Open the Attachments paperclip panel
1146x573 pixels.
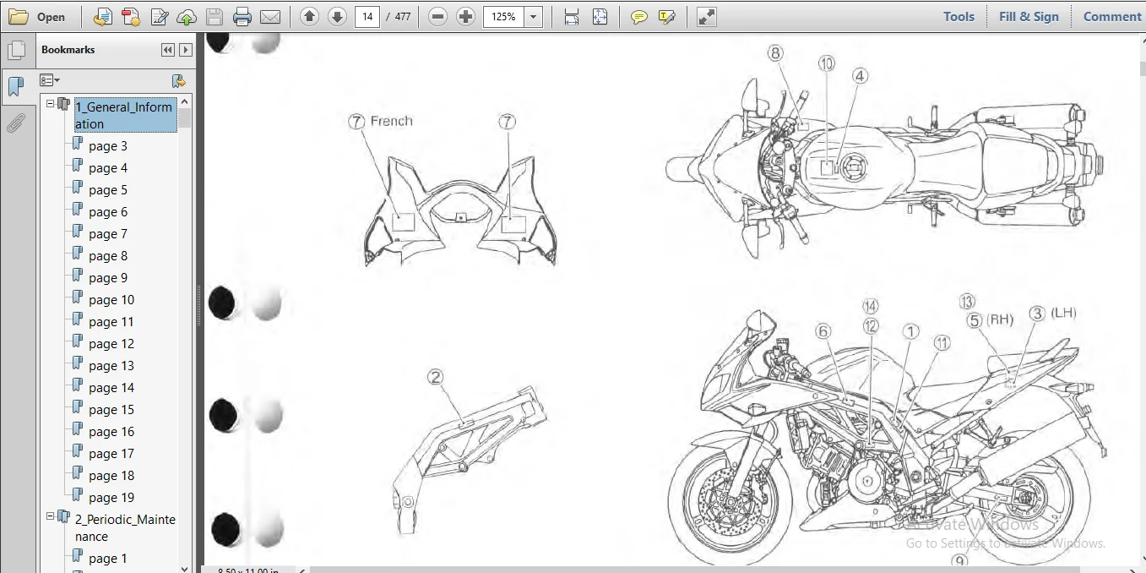tap(16, 123)
